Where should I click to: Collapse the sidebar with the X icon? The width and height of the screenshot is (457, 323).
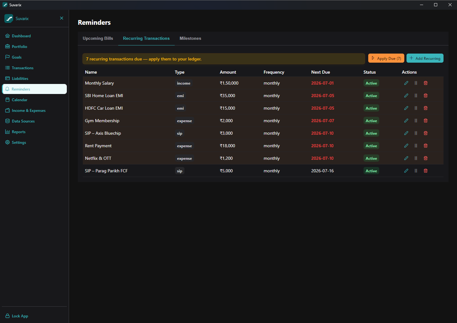(x=61, y=18)
